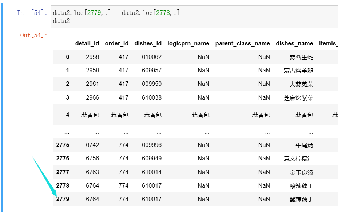Click dish name 大蒜苋菜
Viewport: 338px width, 212px height.
301,84
